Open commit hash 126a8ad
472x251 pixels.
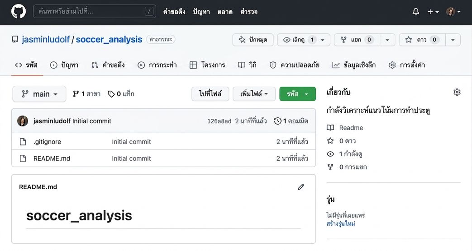(219, 121)
